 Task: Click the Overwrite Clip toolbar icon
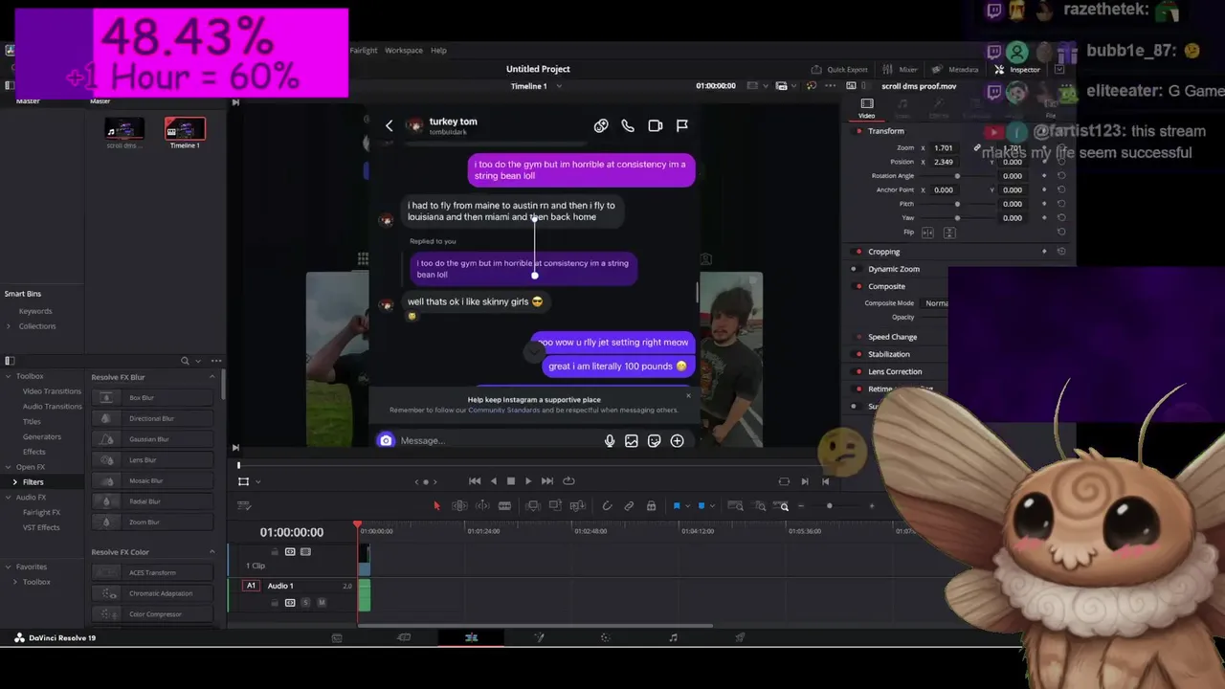click(555, 506)
